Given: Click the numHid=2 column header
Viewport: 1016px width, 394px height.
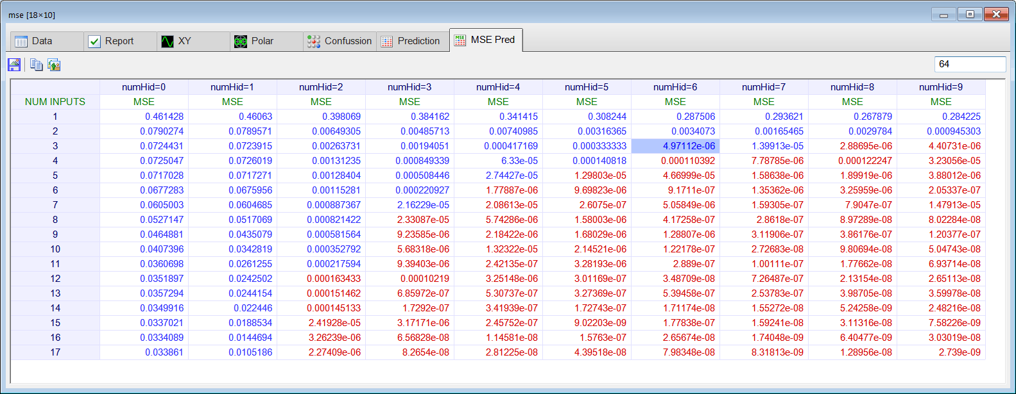Looking at the screenshot, I should (x=321, y=87).
